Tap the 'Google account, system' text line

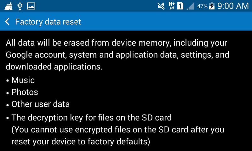pyautogui.click(x=117, y=55)
